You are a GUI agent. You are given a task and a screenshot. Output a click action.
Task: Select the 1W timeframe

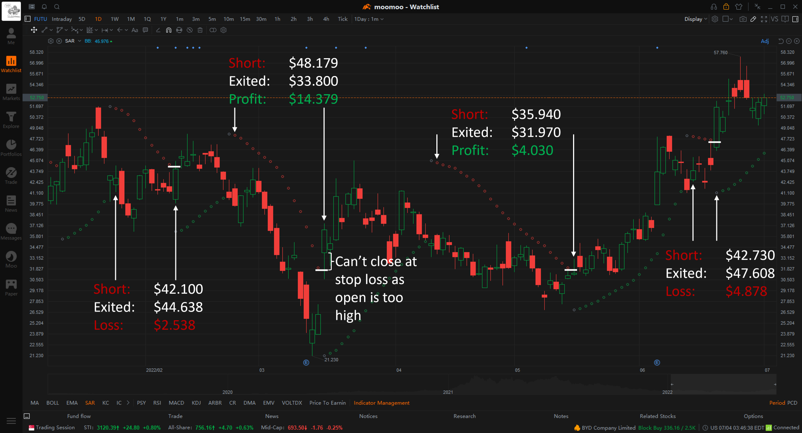point(114,19)
